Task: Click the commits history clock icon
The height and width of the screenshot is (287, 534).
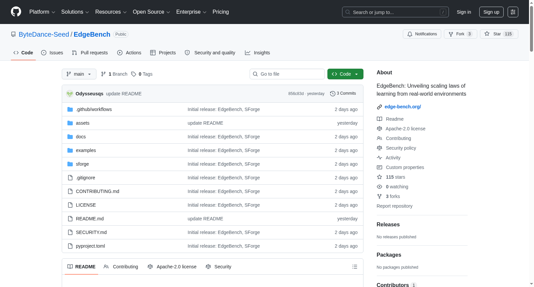Action: (332, 94)
